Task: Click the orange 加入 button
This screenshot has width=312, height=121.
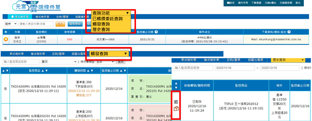Action: 60,24
